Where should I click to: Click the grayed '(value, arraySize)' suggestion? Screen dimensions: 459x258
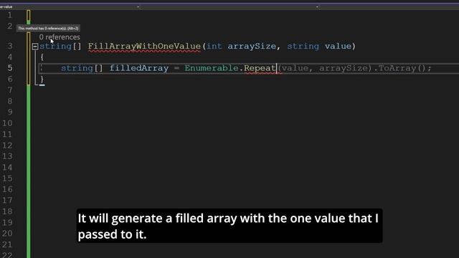pos(325,68)
